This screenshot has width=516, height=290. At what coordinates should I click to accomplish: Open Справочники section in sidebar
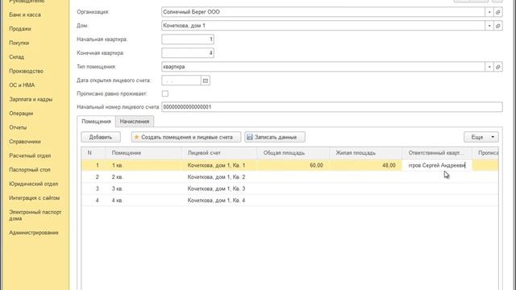(25, 142)
